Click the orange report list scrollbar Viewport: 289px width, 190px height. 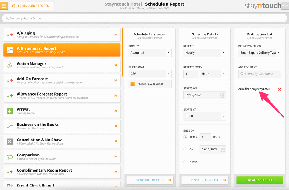point(123,52)
